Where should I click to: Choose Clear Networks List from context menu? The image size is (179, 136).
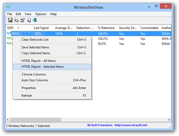[x=52, y=40]
